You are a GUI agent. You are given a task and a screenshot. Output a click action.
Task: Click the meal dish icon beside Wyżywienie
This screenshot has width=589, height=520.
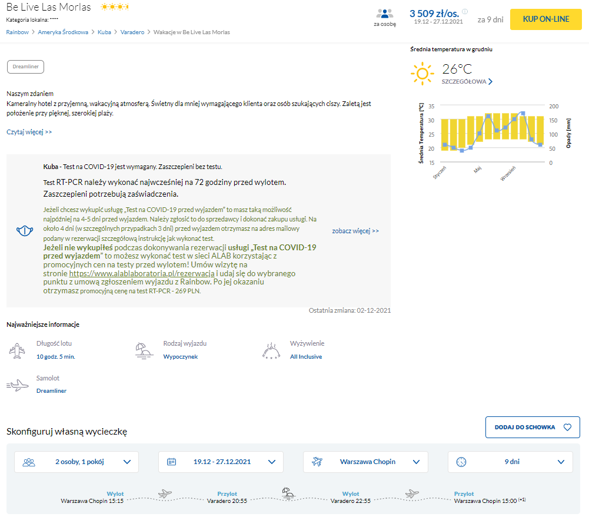271,350
